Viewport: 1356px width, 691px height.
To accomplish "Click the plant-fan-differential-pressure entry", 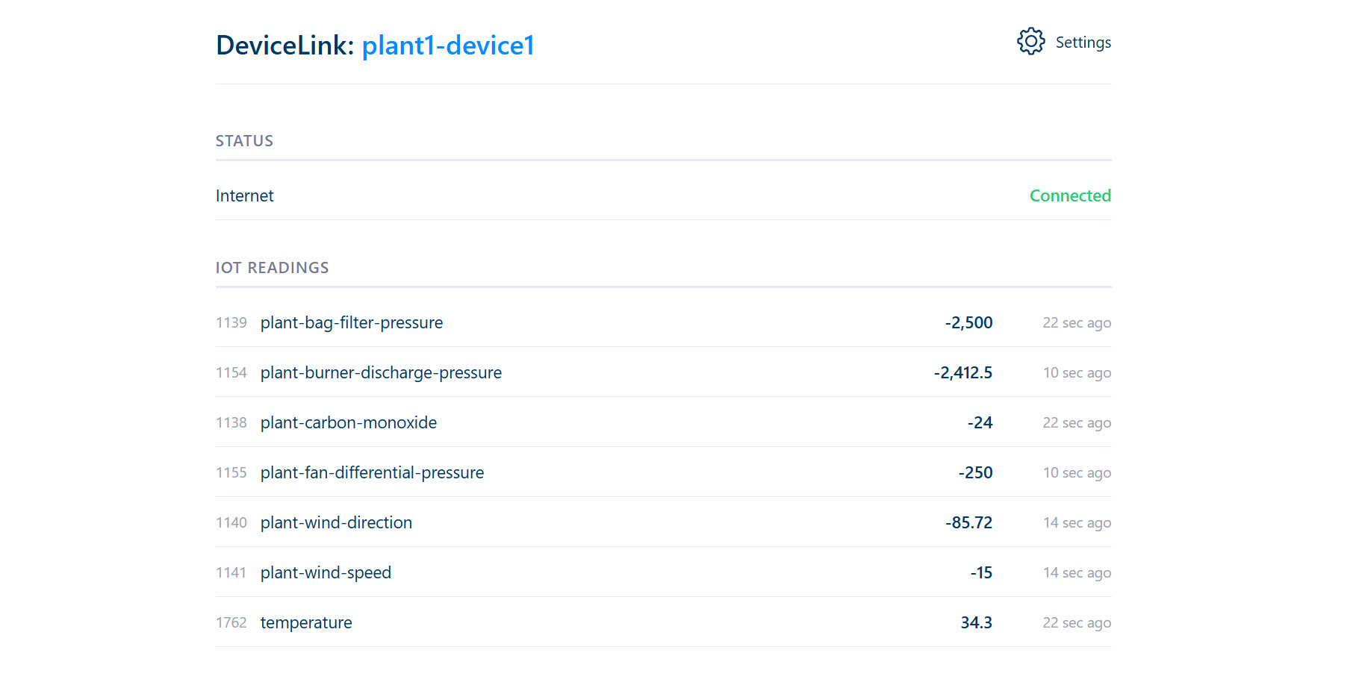I will click(372, 472).
